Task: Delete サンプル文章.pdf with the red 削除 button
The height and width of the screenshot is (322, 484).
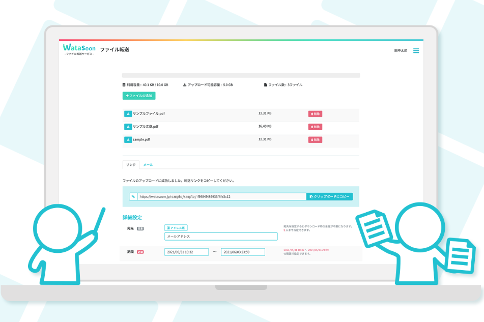Action: [315, 127]
